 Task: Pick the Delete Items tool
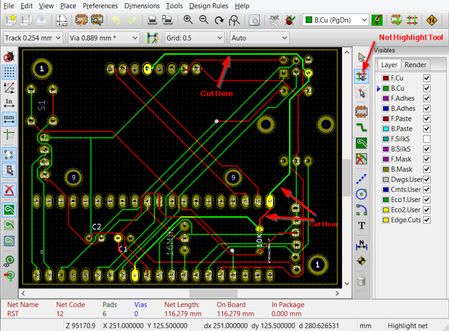(361, 280)
